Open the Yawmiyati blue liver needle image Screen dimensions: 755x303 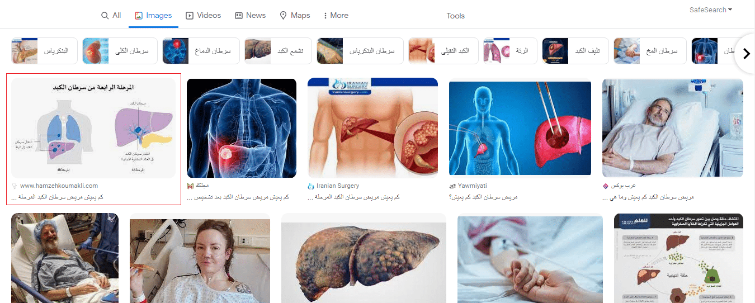520,128
